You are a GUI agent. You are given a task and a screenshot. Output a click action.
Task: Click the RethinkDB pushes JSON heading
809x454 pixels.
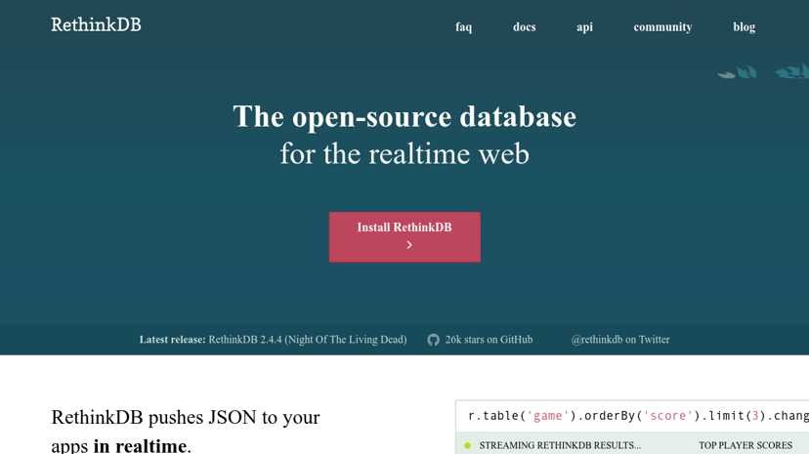tap(186, 431)
